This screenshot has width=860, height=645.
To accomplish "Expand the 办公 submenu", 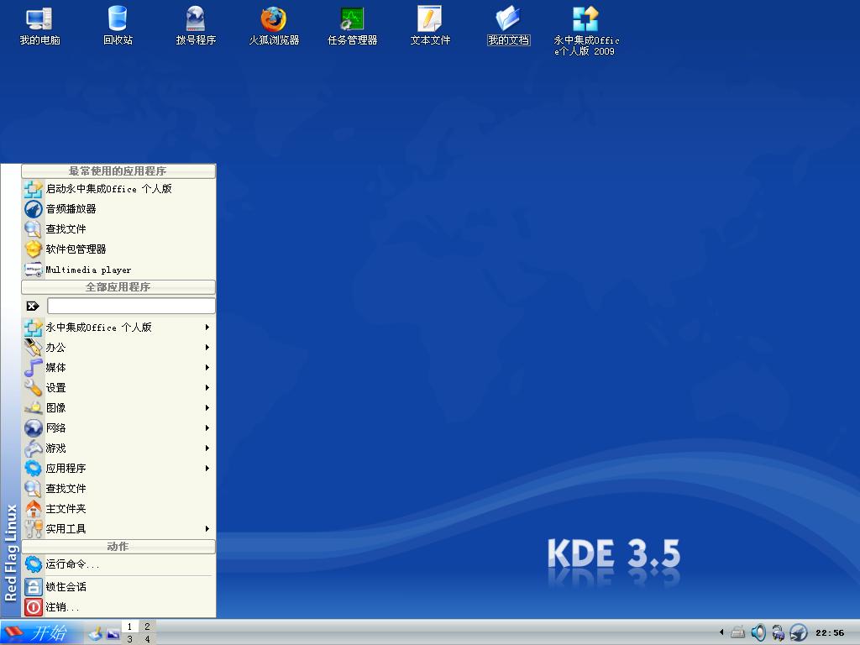I will (118, 348).
